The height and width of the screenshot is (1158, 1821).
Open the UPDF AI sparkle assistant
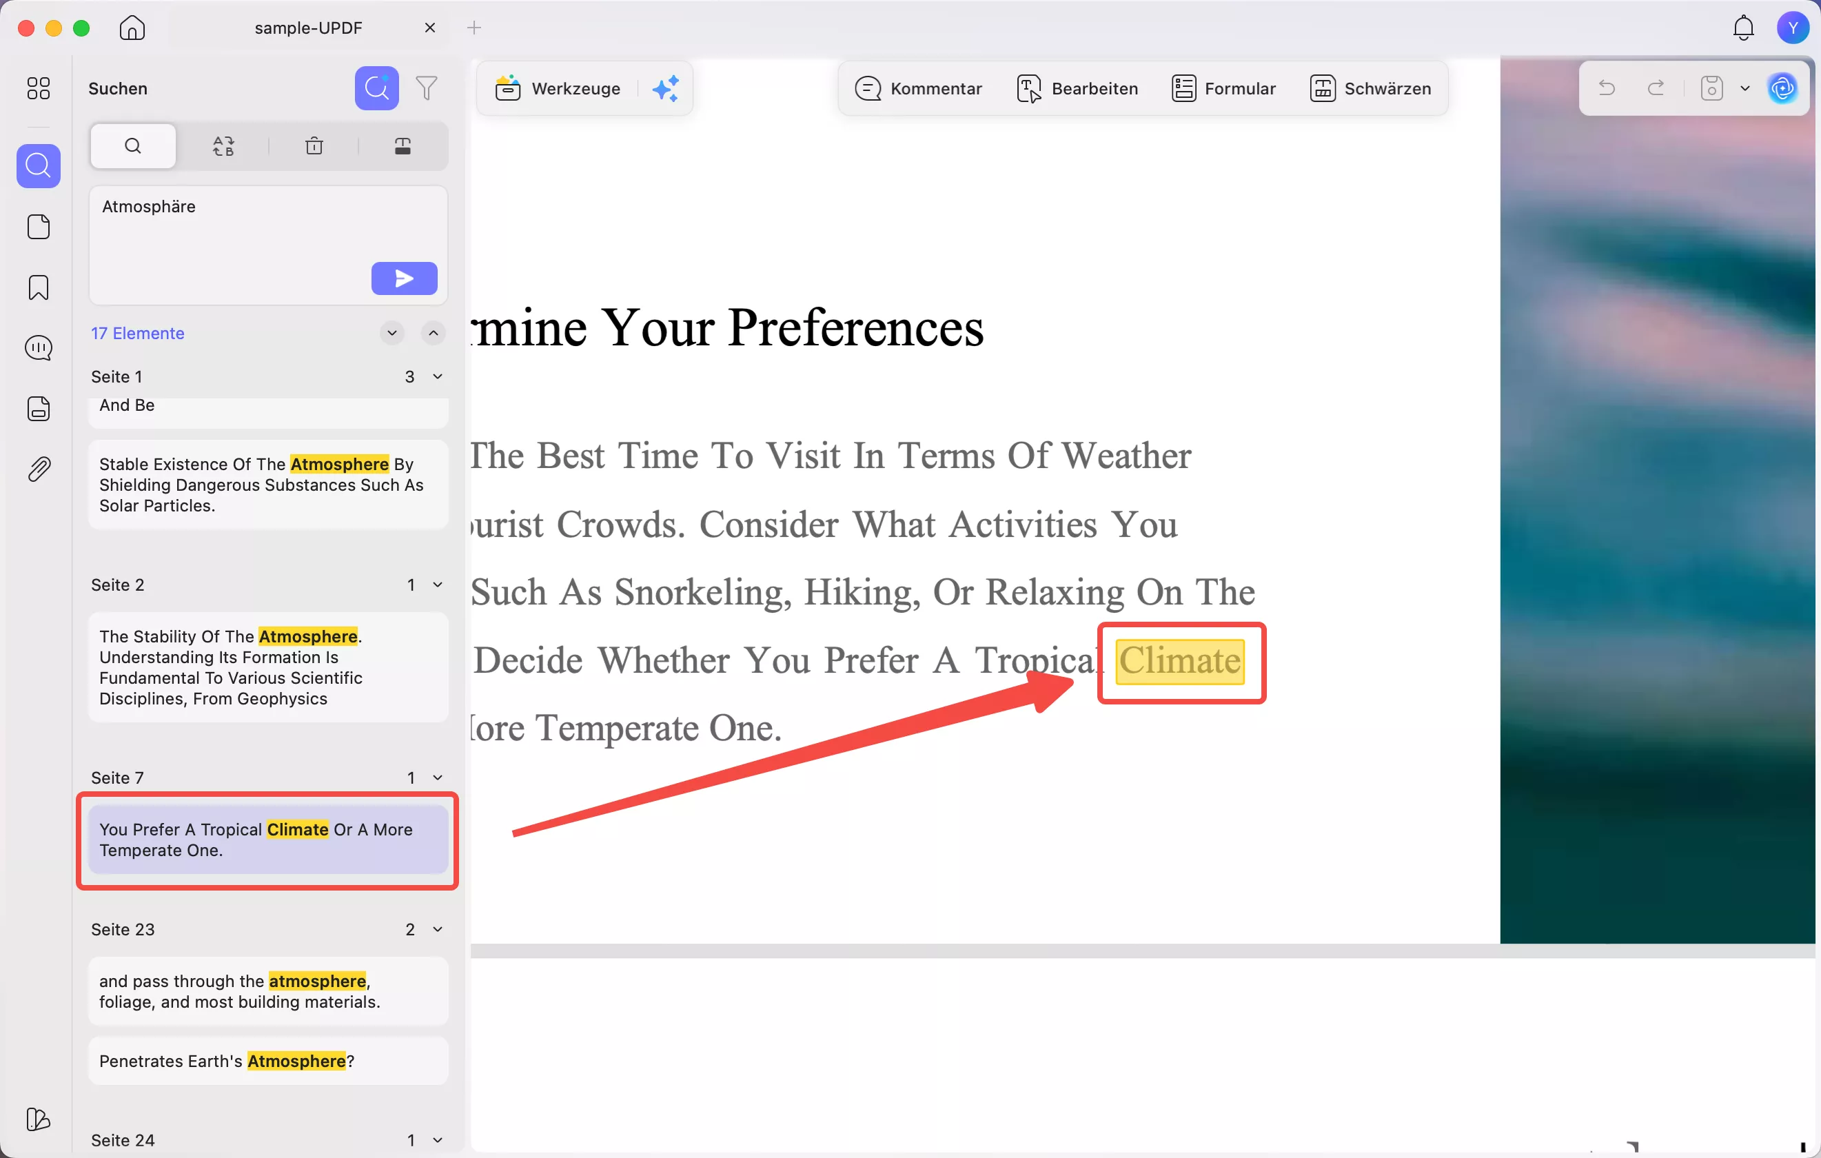[666, 88]
